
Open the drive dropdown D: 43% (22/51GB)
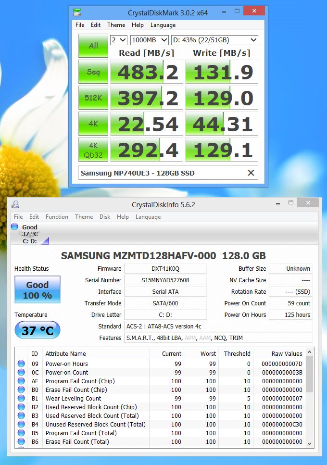tap(214, 40)
